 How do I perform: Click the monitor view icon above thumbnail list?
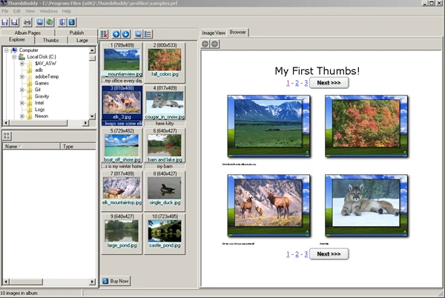tap(138, 34)
